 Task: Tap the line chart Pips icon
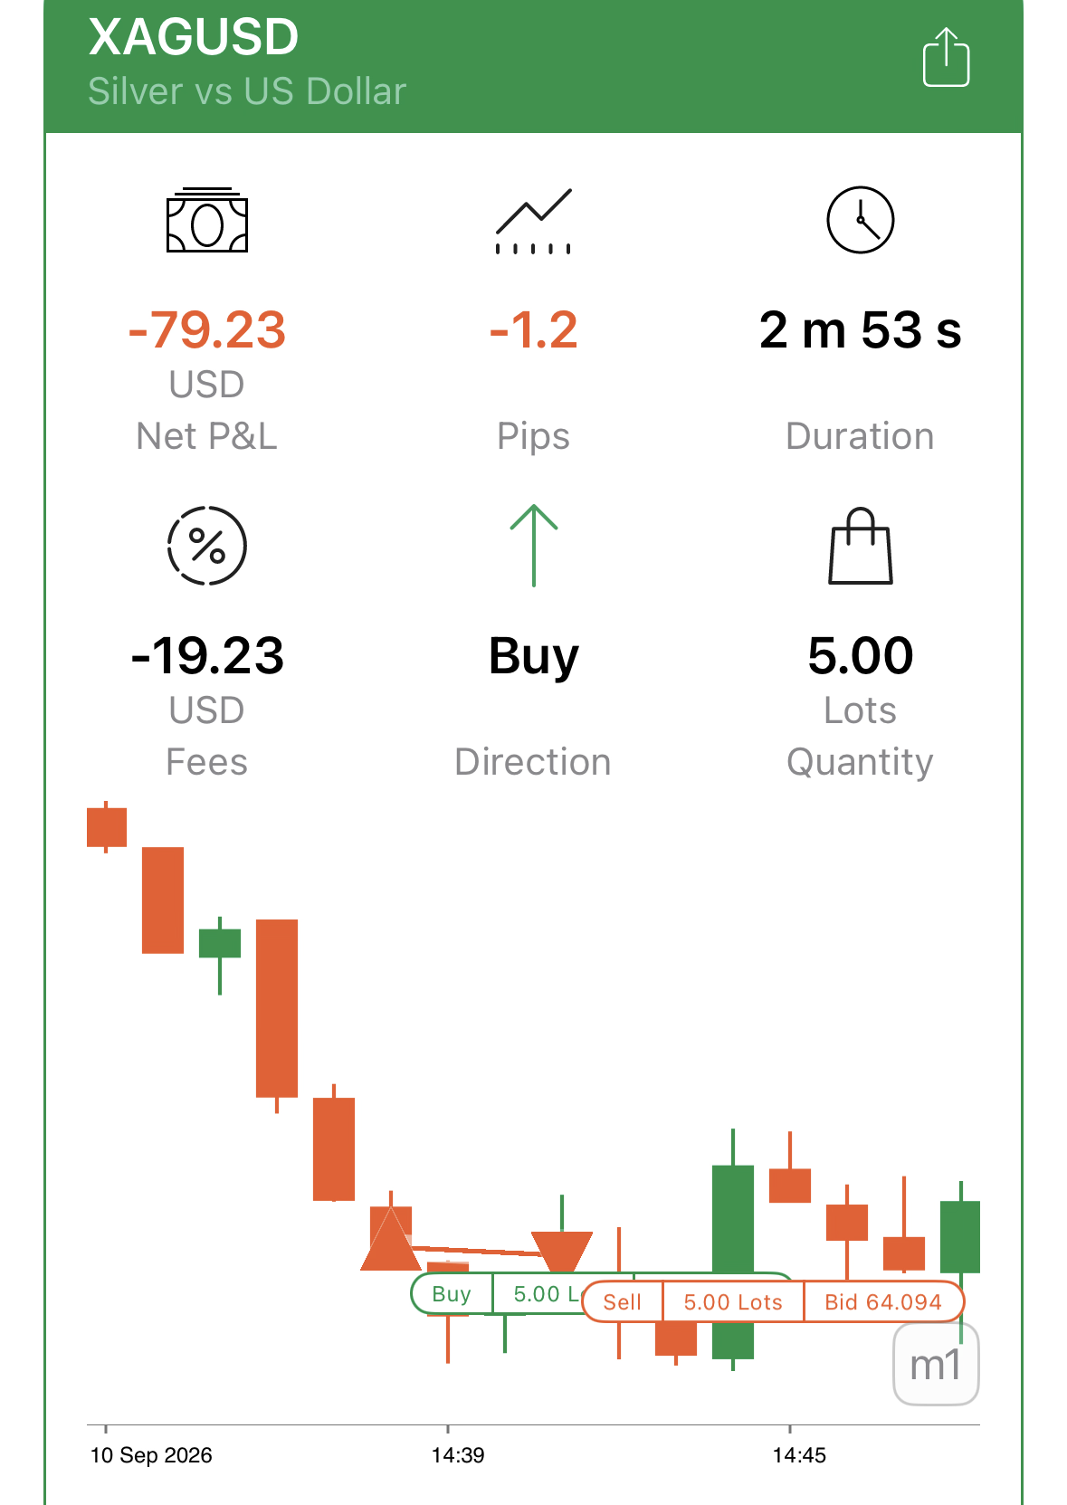tap(534, 221)
